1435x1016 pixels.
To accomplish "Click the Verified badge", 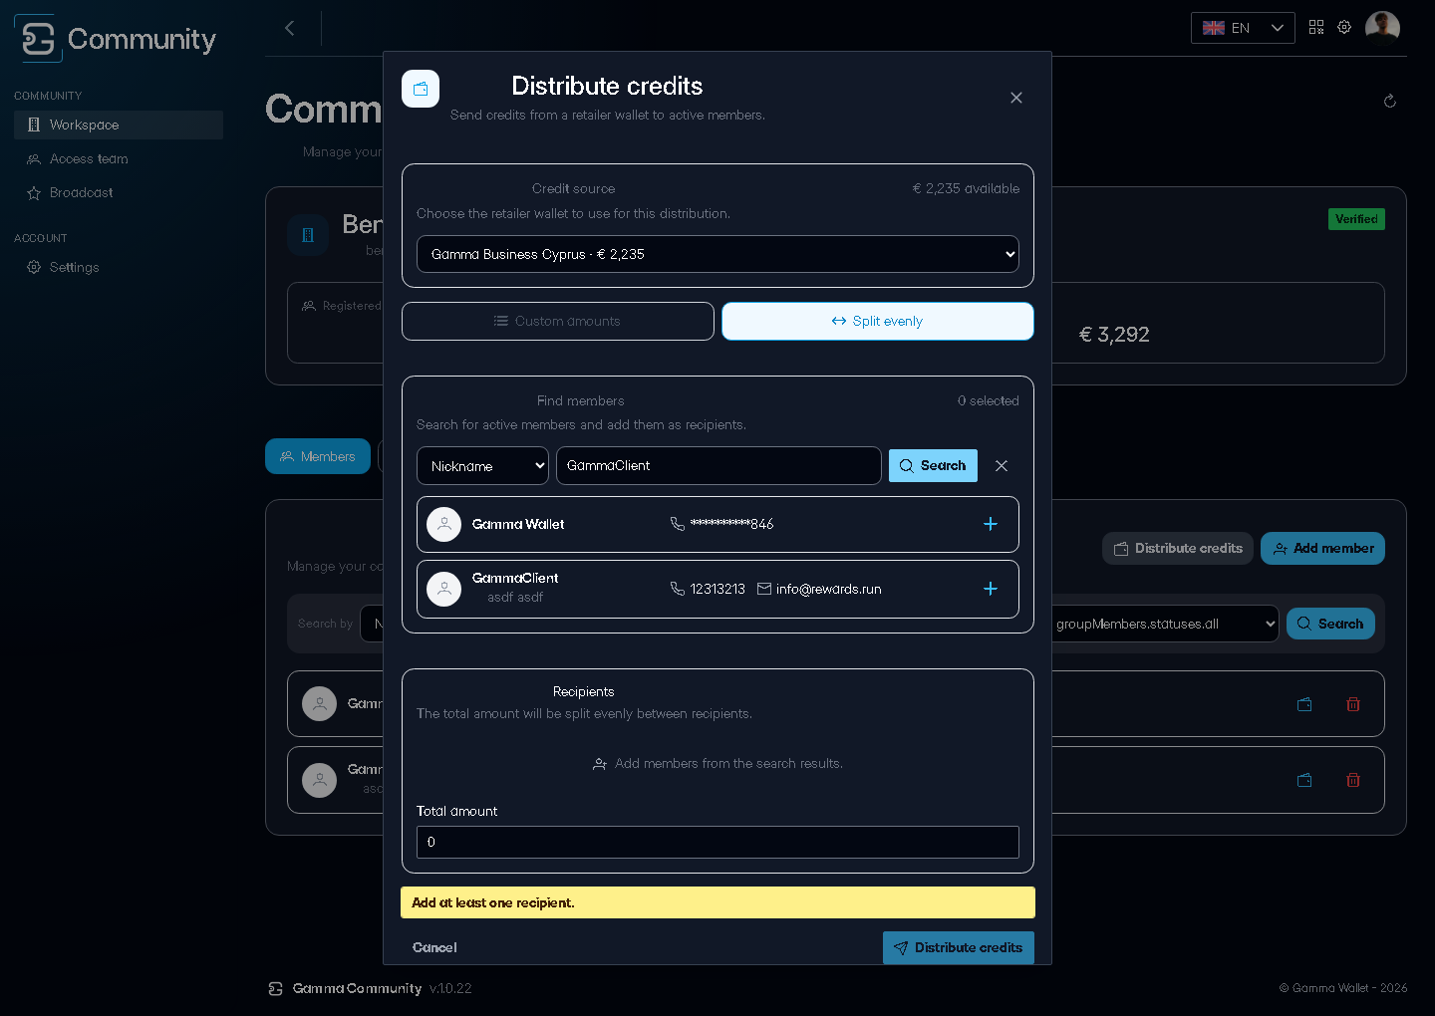I will pyautogui.click(x=1356, y=219).
